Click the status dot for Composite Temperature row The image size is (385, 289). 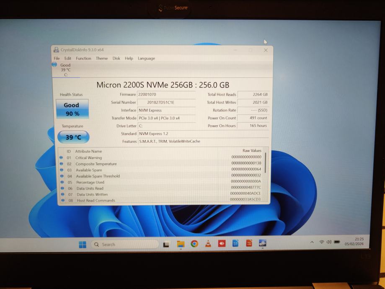coord(62,163)
